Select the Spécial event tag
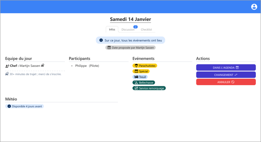The image size is (261, 142). point(141,71)
